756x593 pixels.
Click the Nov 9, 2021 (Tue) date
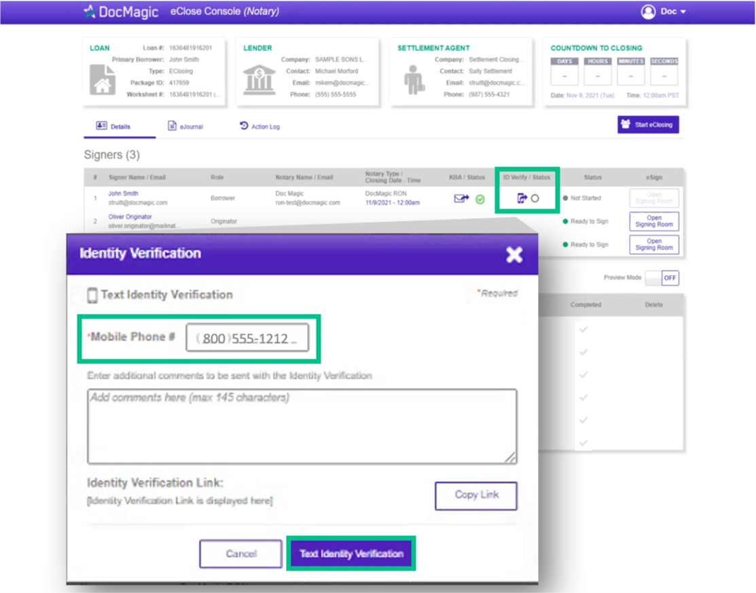pyautogui.click(x=590, y=96)
